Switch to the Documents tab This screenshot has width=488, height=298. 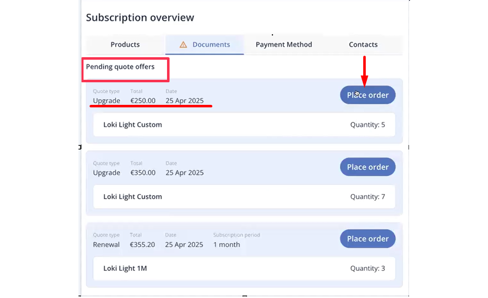(204, 44)
